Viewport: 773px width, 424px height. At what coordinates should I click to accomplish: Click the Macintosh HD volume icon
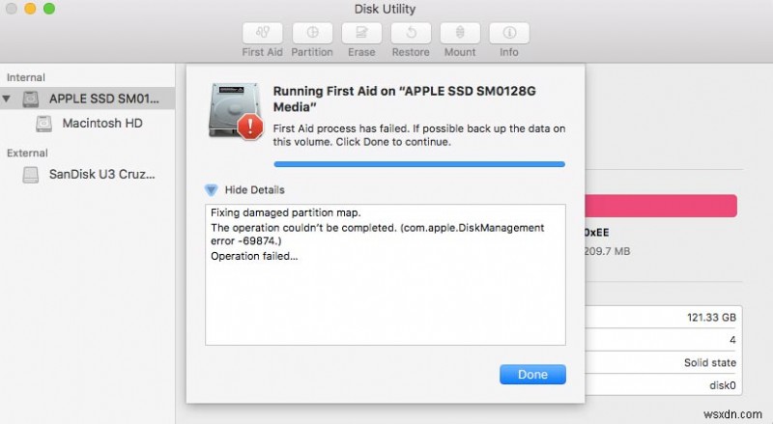tap(43, 124)
